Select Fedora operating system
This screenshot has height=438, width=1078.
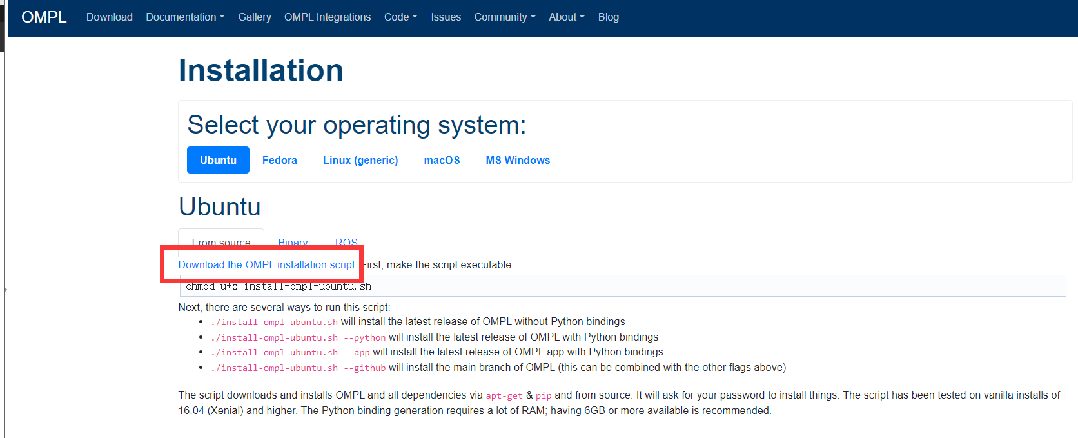click(280, 160)
